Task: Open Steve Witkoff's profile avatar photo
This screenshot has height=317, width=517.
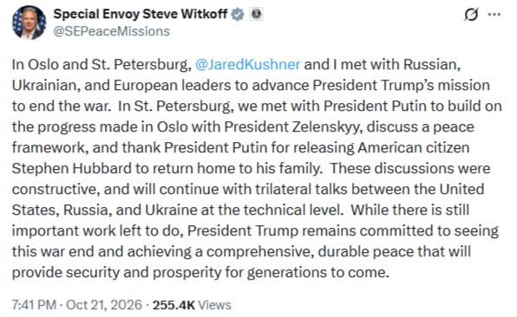Action: [x=29, y=23]
